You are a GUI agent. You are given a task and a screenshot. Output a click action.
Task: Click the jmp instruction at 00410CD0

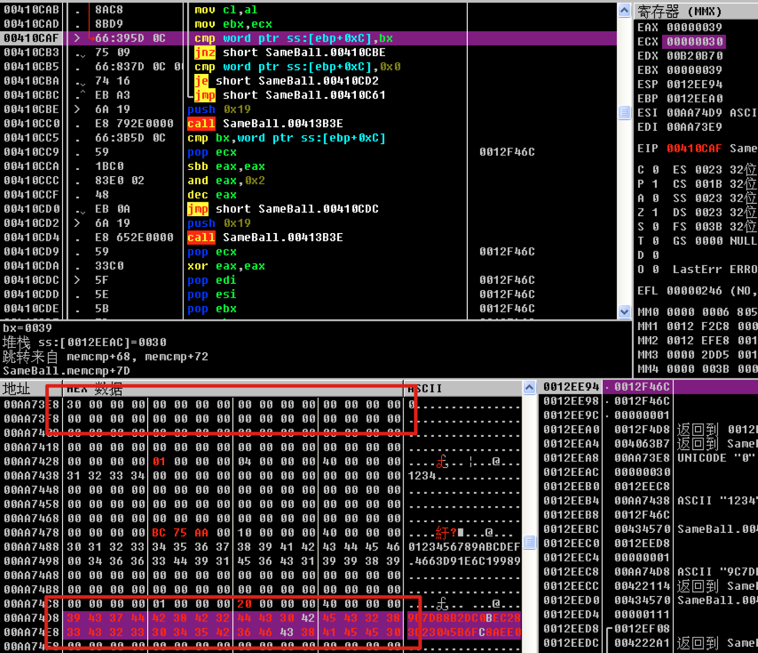(x=197, y=209)
